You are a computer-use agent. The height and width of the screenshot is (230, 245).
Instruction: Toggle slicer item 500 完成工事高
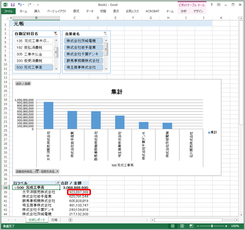tap(34, 68)
